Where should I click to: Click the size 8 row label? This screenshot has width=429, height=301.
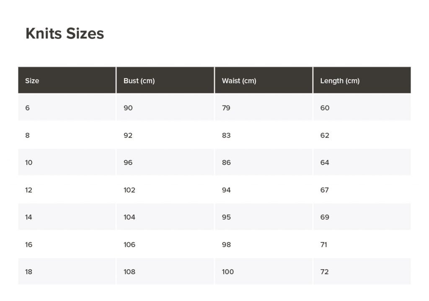pyautogui.click(x=27, y=135)
